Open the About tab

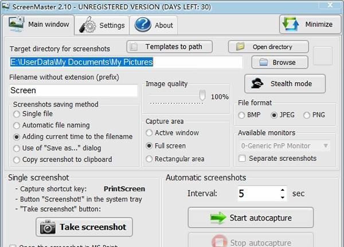point(153,25)
